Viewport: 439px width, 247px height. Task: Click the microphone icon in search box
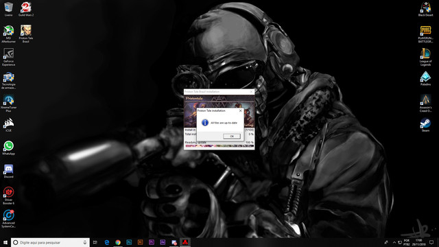(x=85, y=242)
